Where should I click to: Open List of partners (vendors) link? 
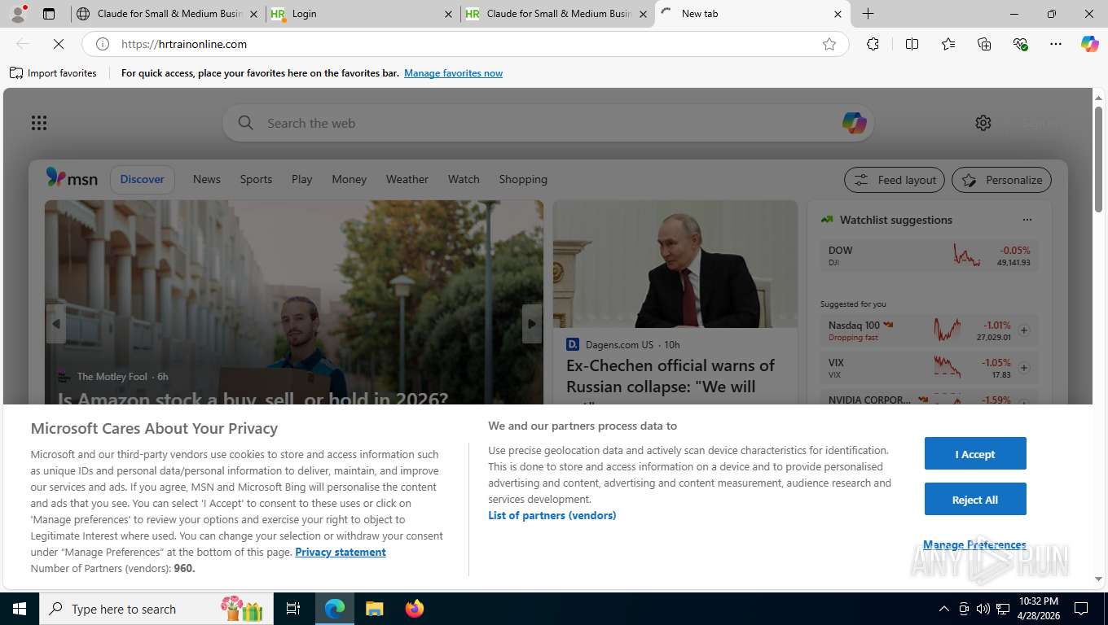click(x=552, y=515)
